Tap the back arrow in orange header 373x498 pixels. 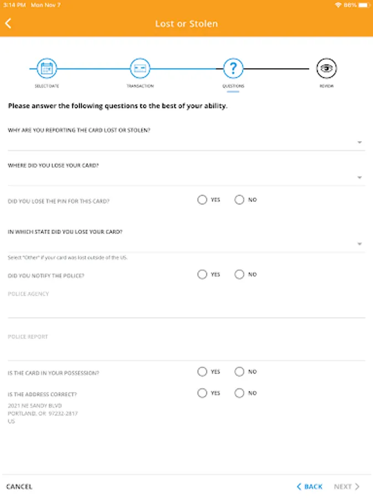point(8,23)
